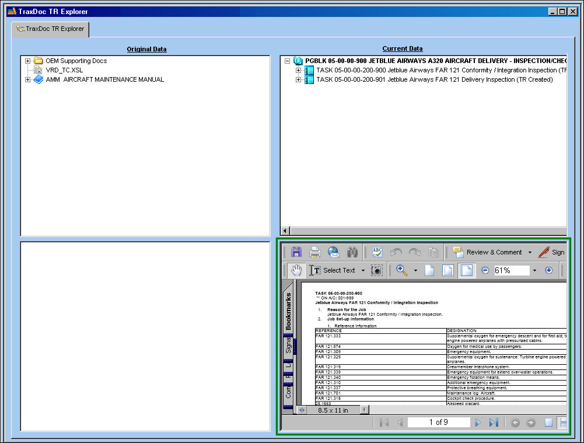584x443 pixels.
Task: Select the Zoom In magnifier tool
Action: (x=402, y=270)
